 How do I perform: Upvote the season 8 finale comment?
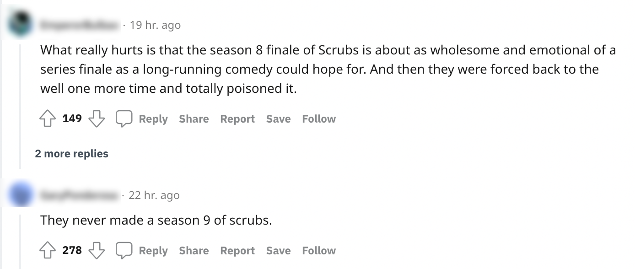click(48, 119)
